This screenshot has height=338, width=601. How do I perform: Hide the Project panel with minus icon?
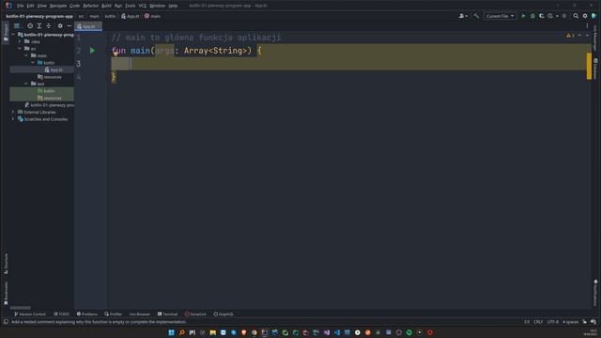(x=69, y=26)
